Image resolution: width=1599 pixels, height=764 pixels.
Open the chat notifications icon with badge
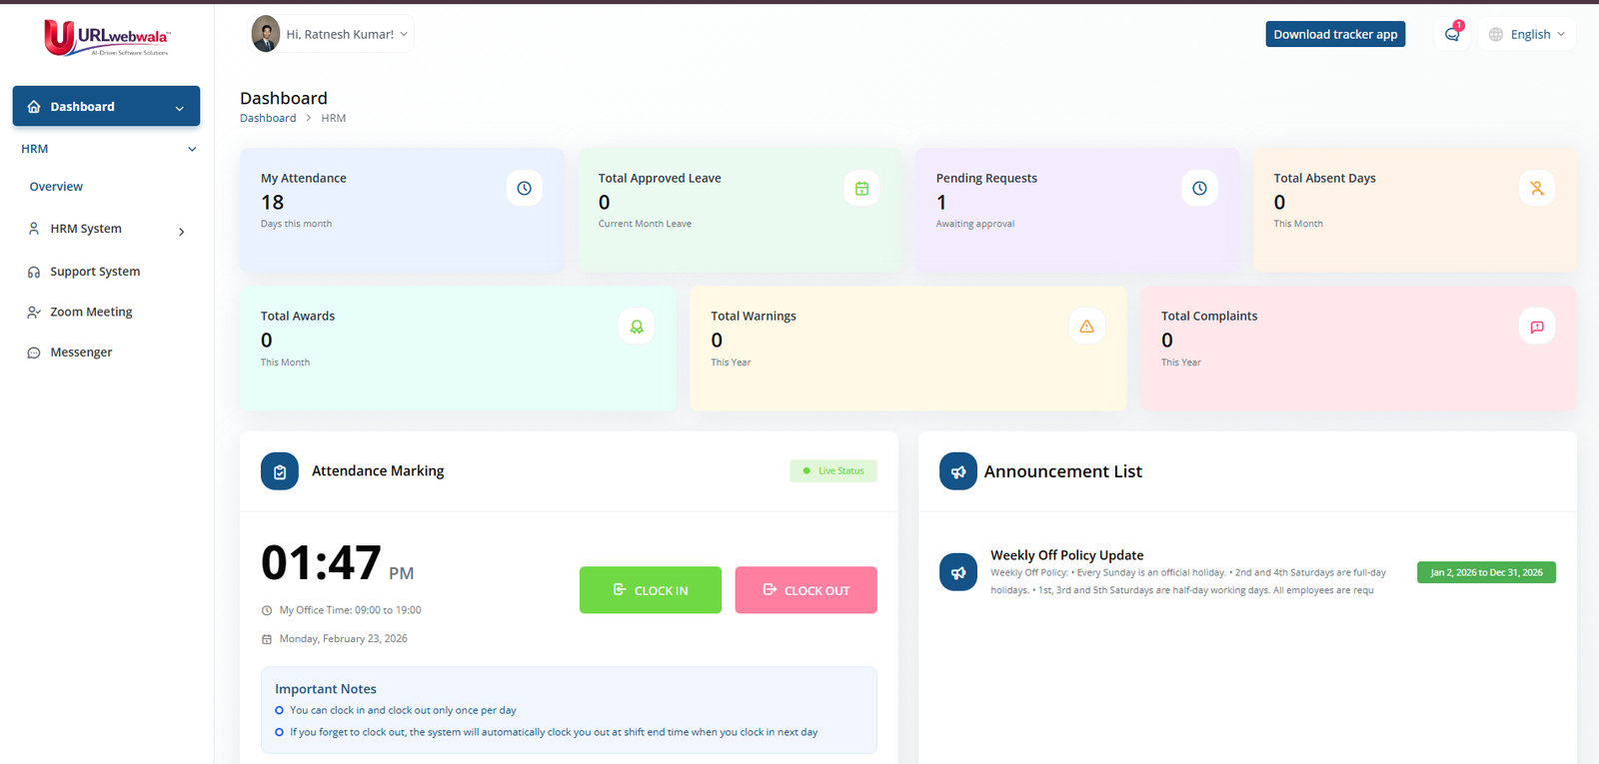1452,34
